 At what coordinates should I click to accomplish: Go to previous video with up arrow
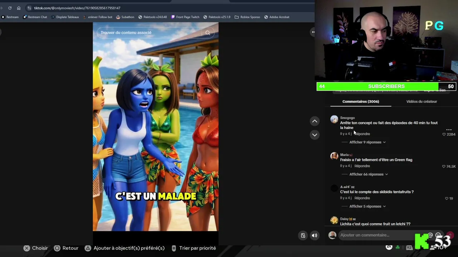tap(315, 121)
